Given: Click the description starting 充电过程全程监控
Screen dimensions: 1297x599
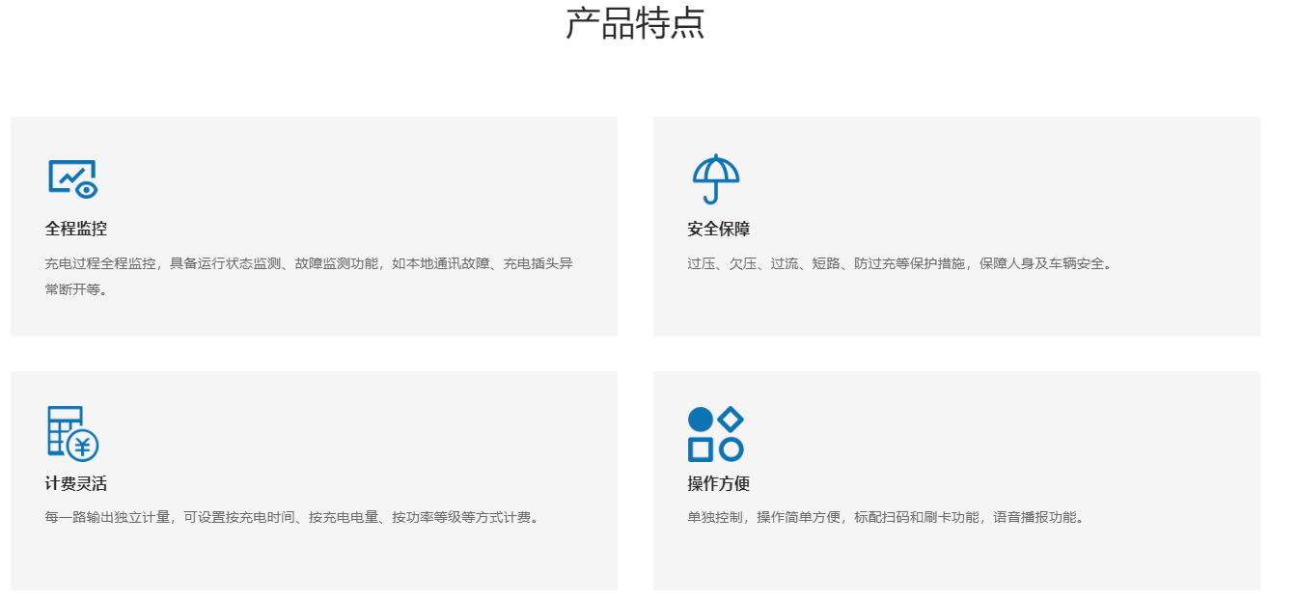Looking at the screenshot, I should tap(309, 276).
